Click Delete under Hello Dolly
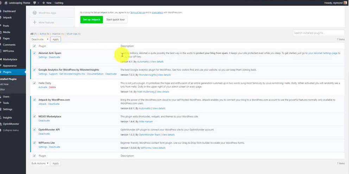The image size is (349, 174). (x=52, y=87)
